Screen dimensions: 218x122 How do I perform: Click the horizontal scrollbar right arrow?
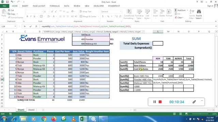214,110
